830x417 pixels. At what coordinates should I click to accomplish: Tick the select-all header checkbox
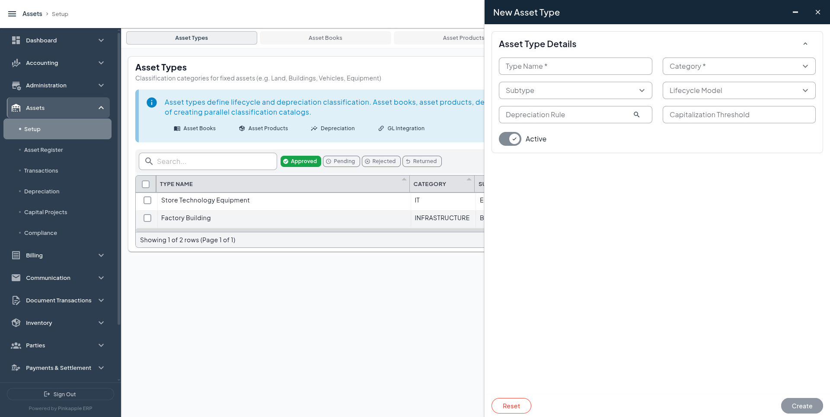[x=146, y=184]
